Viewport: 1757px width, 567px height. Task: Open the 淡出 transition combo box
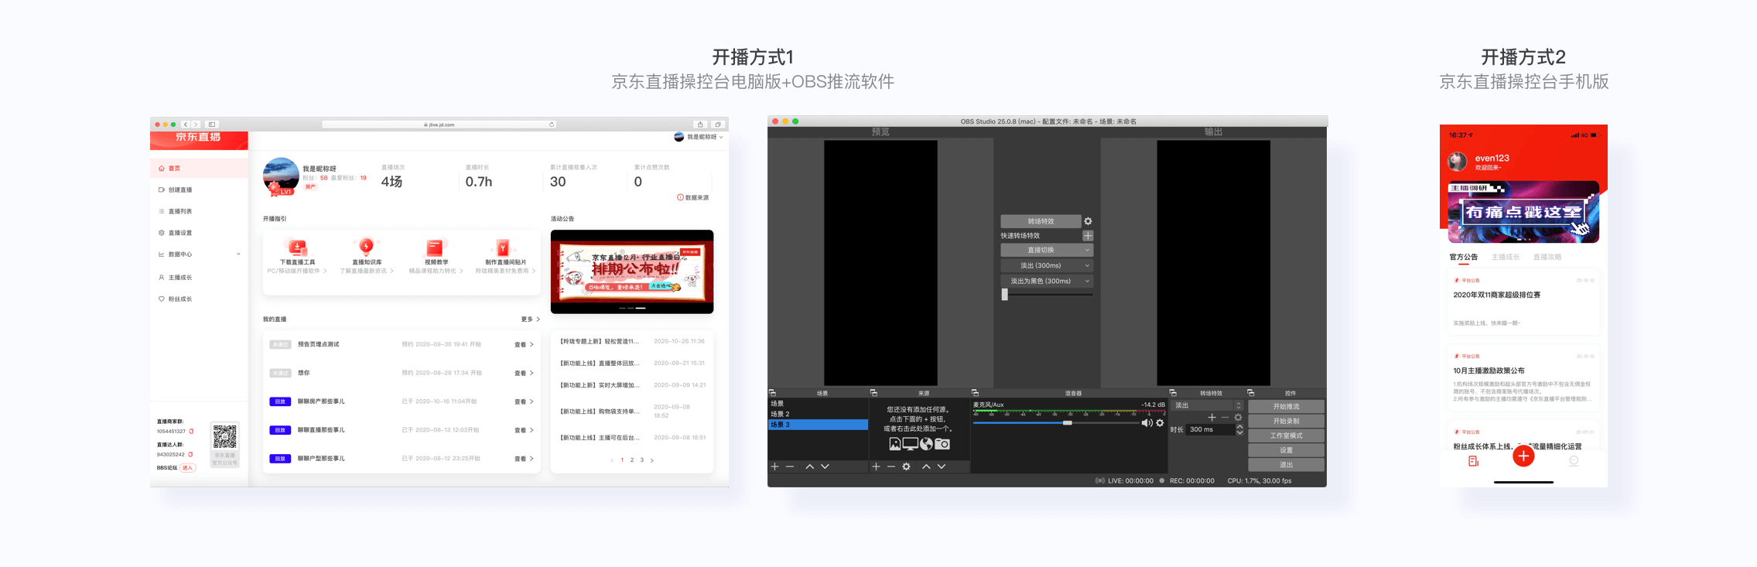1208,405
